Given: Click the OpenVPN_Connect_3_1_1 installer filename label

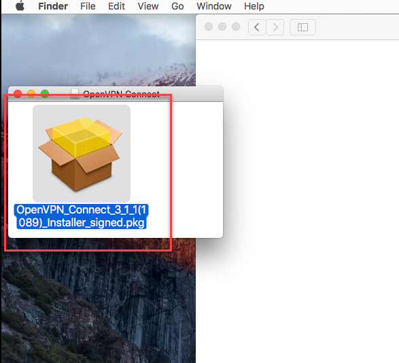Looking at the screenshot, I should (82, 216).
